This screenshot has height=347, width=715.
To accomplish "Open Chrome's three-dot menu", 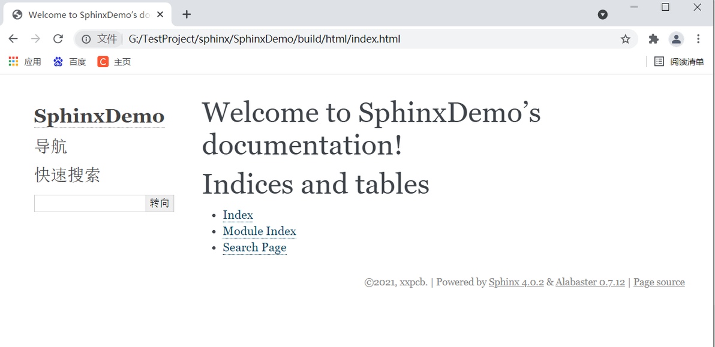I will coord(698,39).
